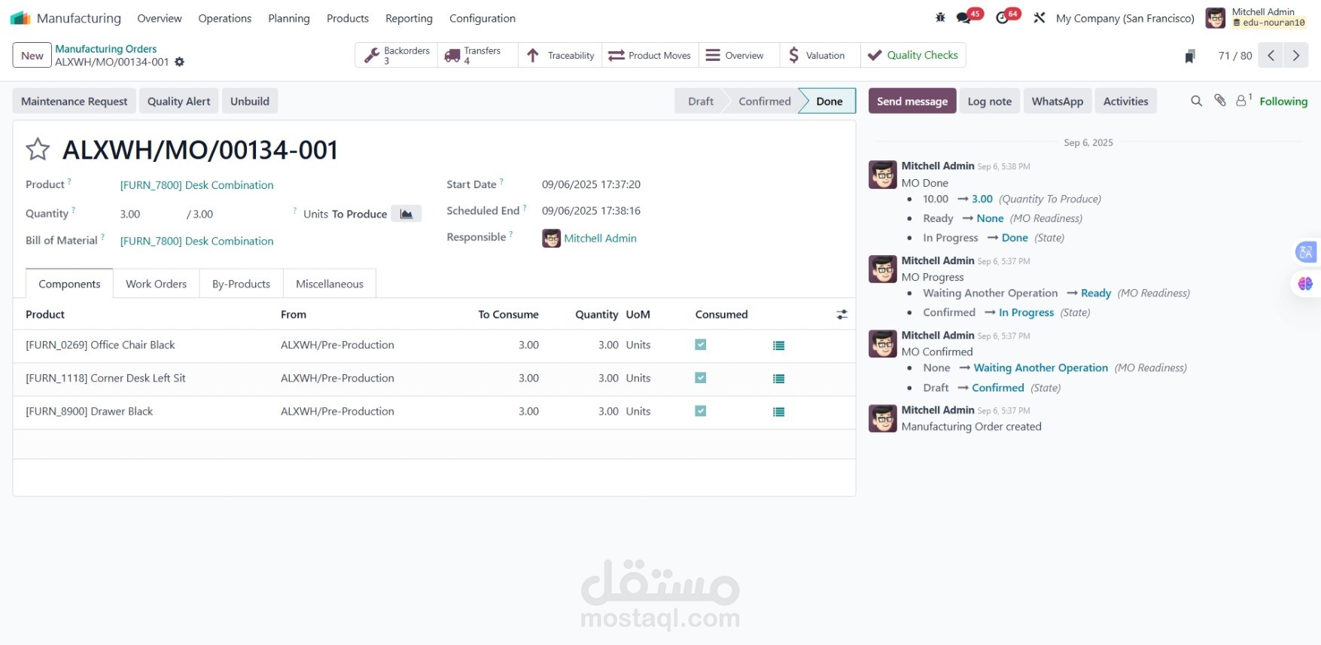Open details list icon for Drawer Black
This screenshot has height=645, width=1321.
tap(778, 412)
